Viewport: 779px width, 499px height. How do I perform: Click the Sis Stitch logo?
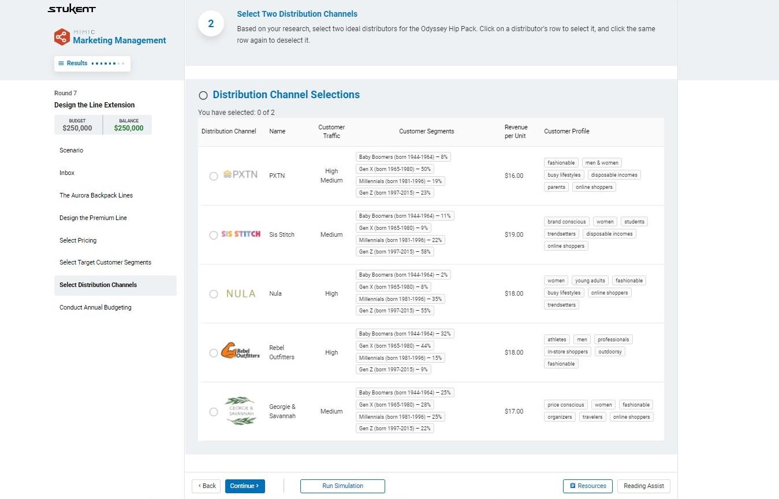click(x=241, y=234)
